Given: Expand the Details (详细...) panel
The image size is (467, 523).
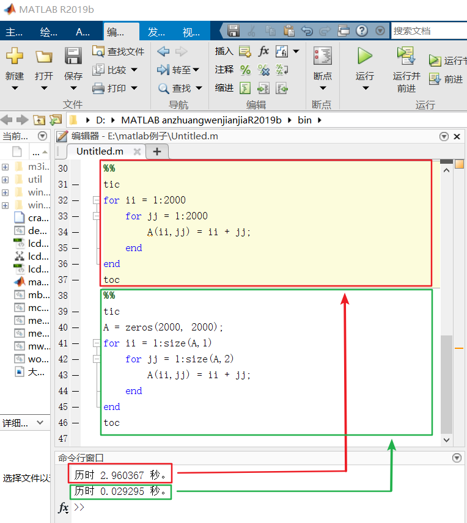Looking at the screenshot, I should tap(40, 423).
